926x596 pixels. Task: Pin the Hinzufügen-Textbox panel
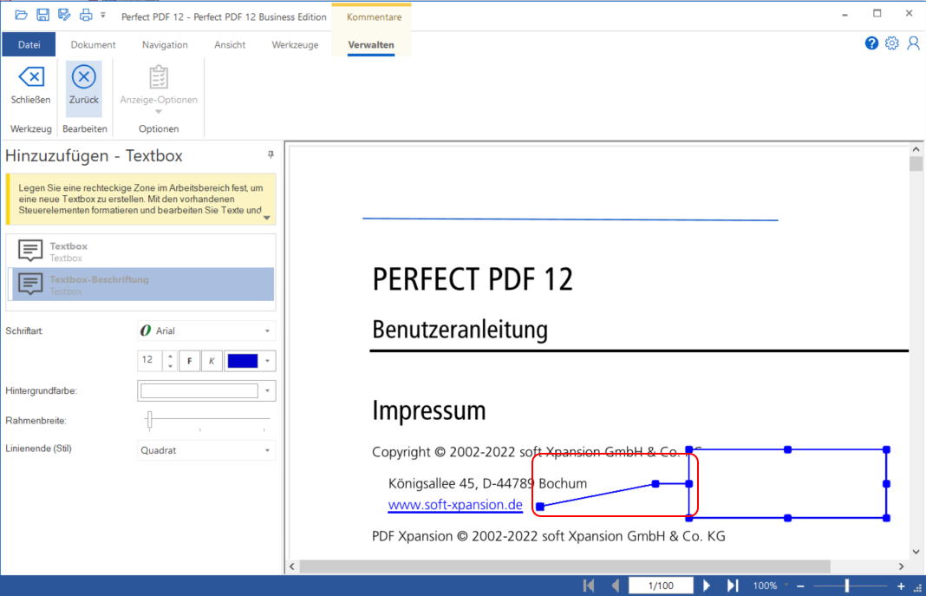[270, 154]
